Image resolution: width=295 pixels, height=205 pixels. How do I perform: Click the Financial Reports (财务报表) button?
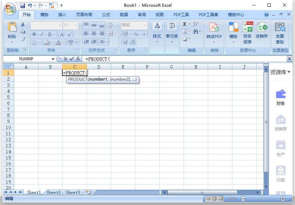pos(248,33)
